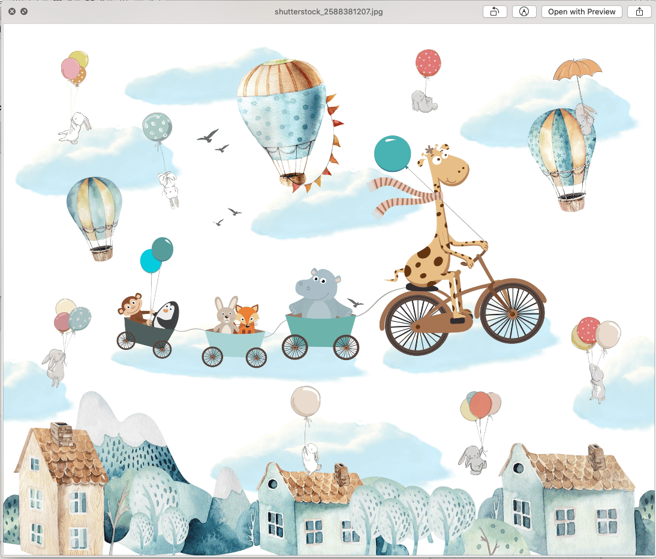The width and height of the screenshot is (656, 559).
Task: Click the red polka-dot balloon at the top
Action: [428, 63]
